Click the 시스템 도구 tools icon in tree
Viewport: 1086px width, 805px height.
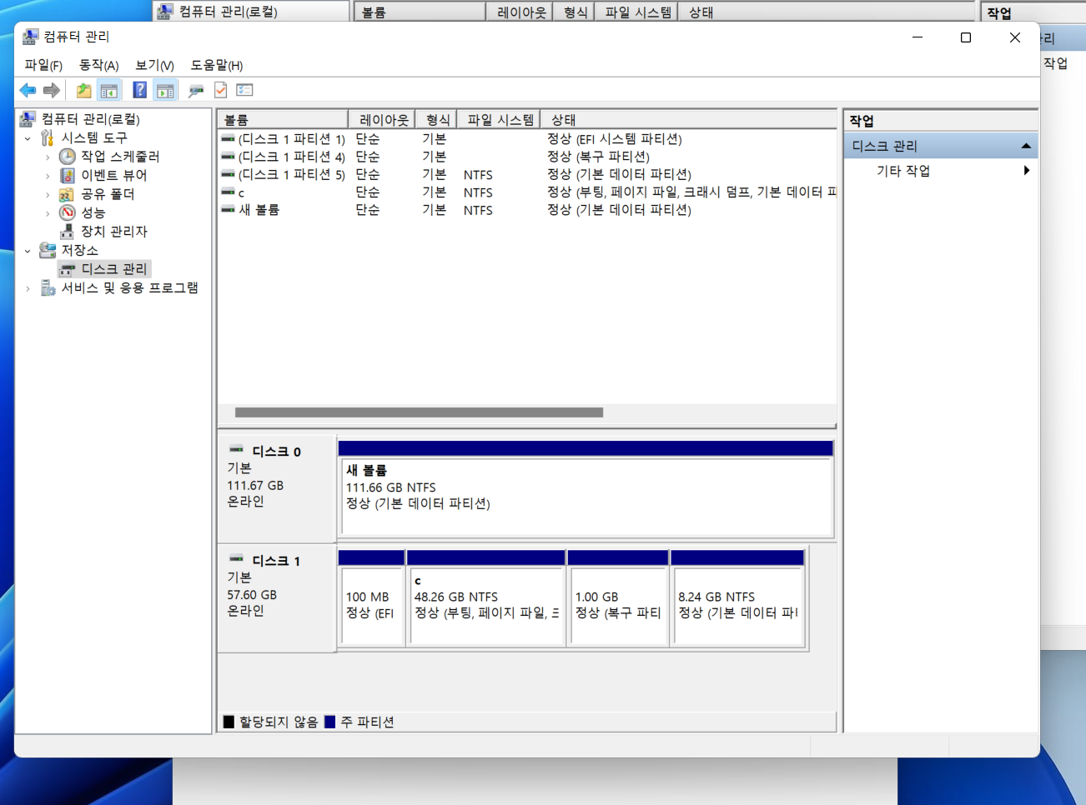point(48,137)
